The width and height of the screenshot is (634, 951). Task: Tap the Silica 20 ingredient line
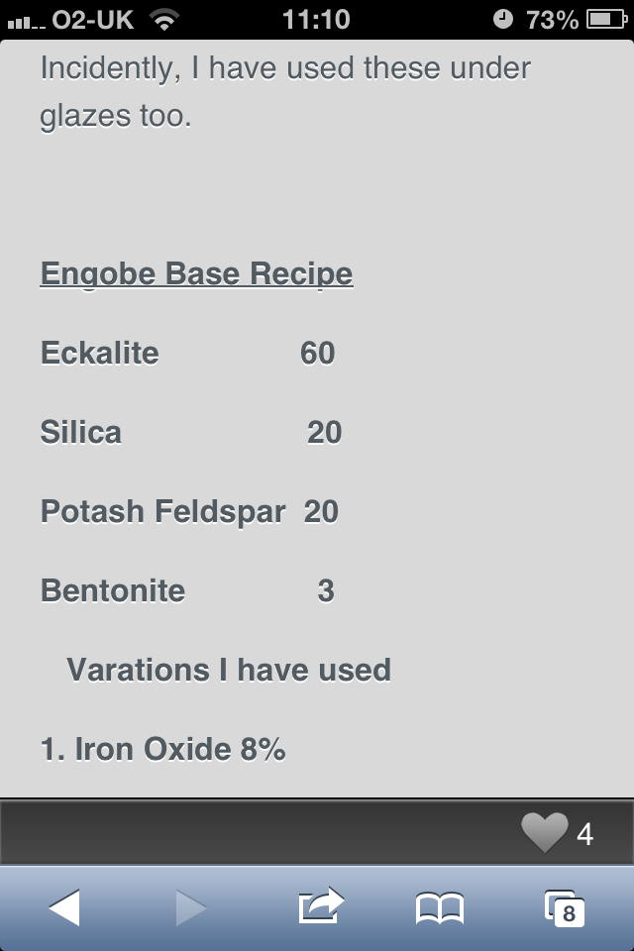191,433
